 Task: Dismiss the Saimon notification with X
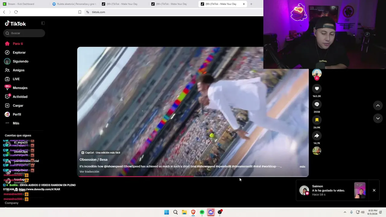pyautogui.click(x=374, y=190)
